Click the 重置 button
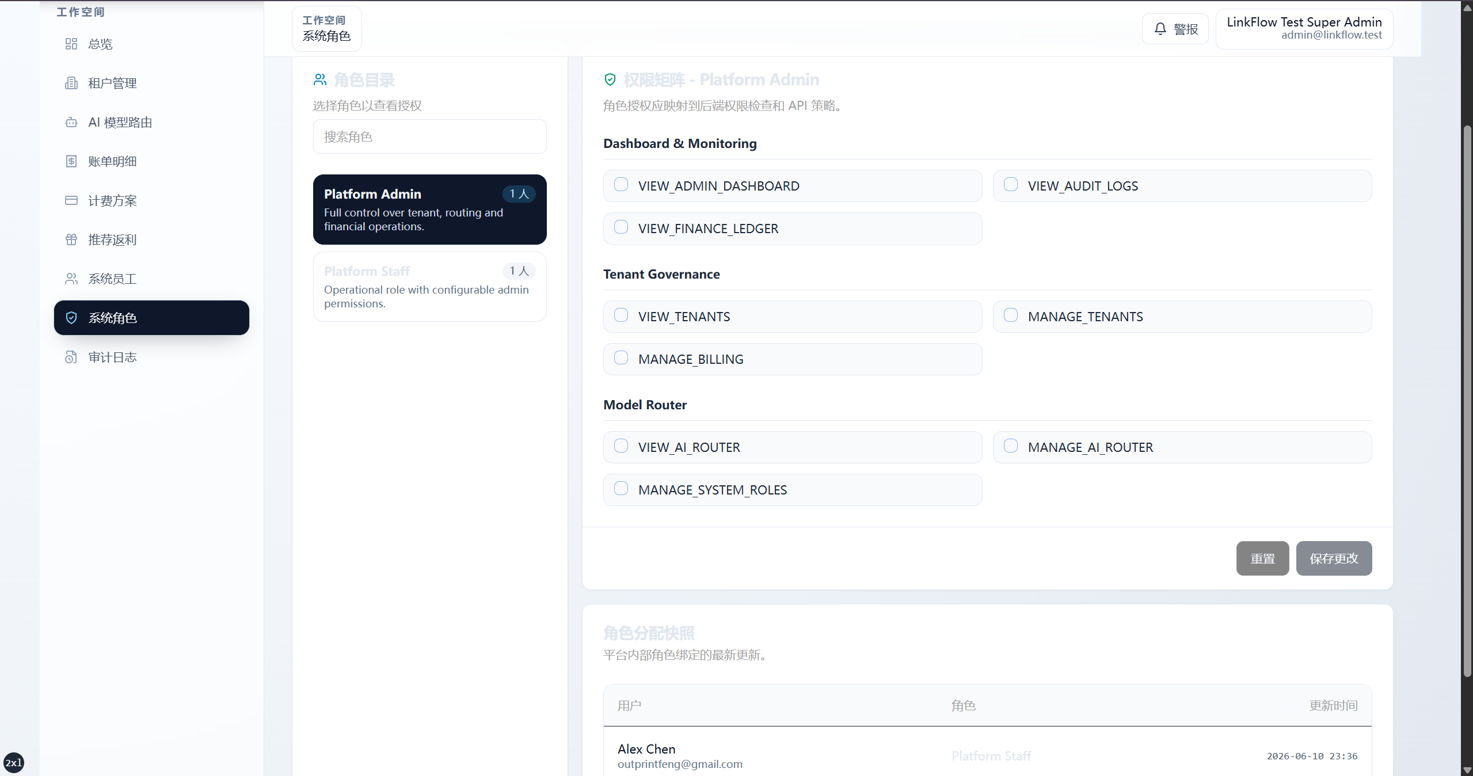The height and width of the screenshot is (776, 1473). click(x=1263, y=558)
